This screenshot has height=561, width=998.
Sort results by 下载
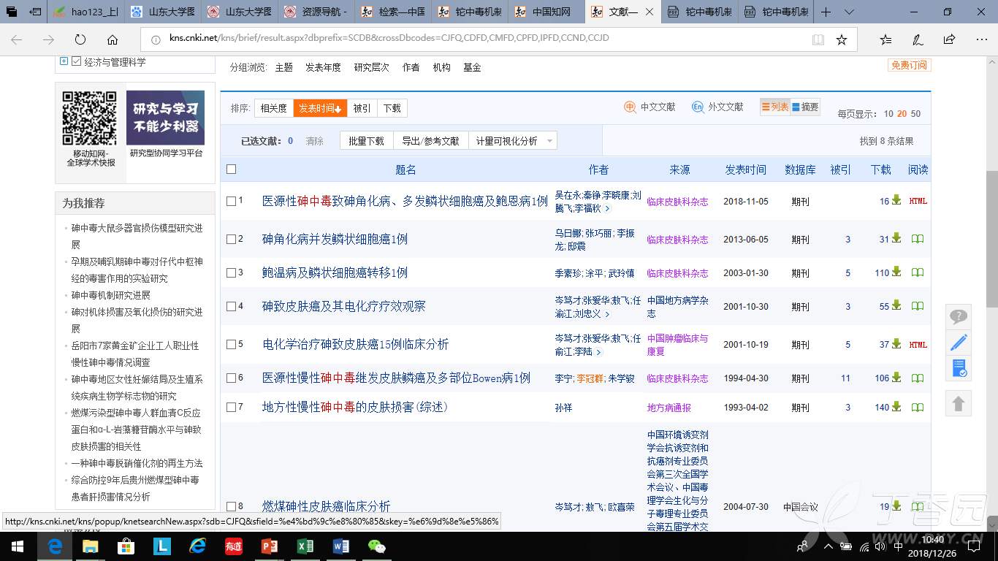(x=392, y=108)
